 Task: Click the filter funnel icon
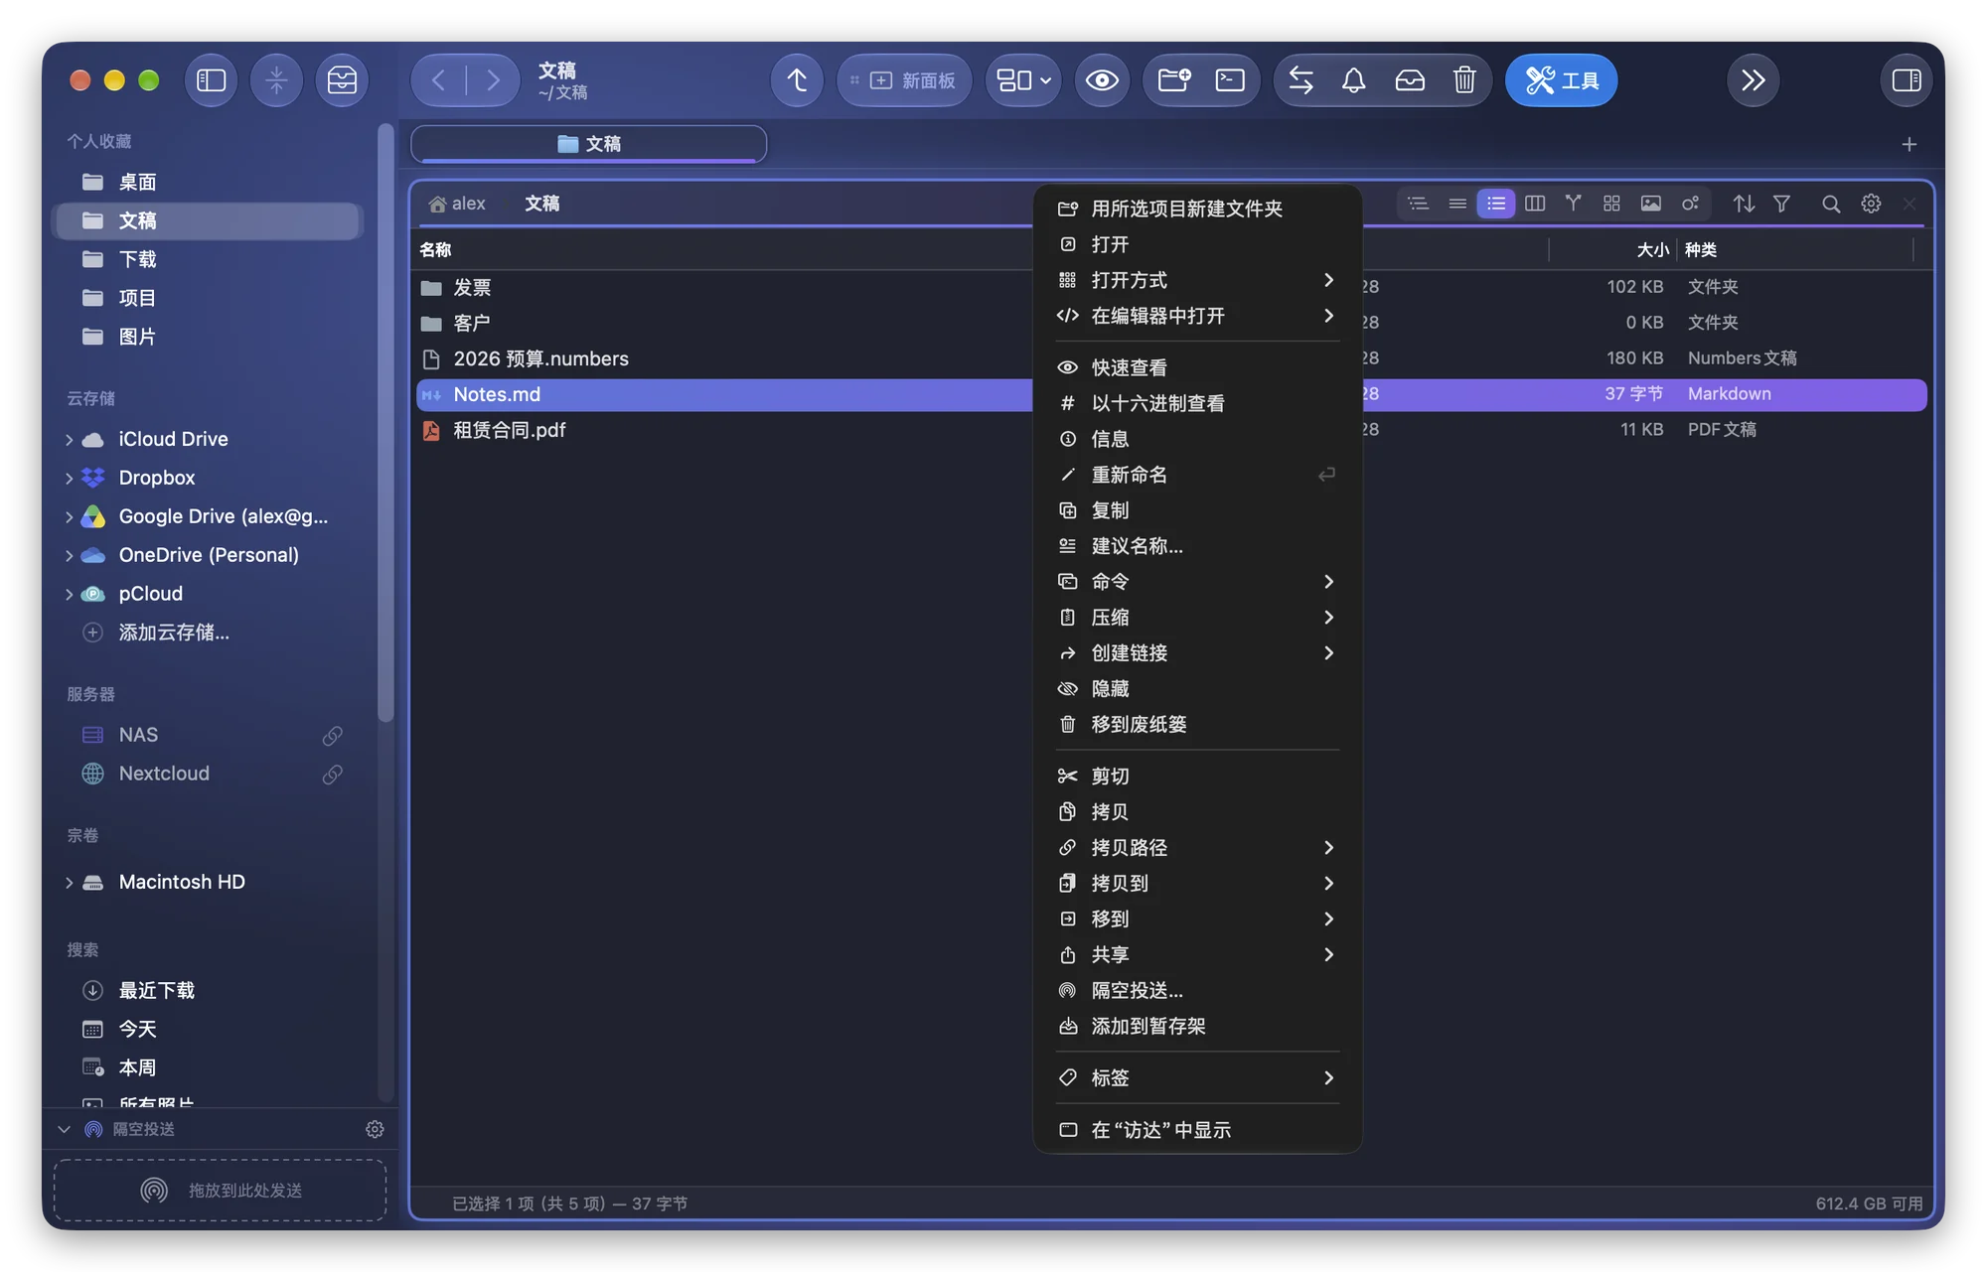coord(1781,204)
